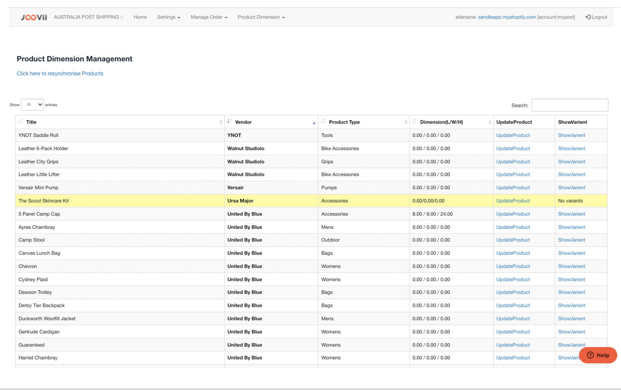Screen dimensions: 621x390
Task: Expand the Manage Order menu
Action: click(x=209, y=17)
